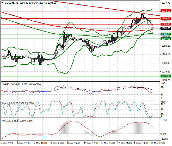Click the 1284.30 price scale value

pyautogui.click(x=166, y=63)
